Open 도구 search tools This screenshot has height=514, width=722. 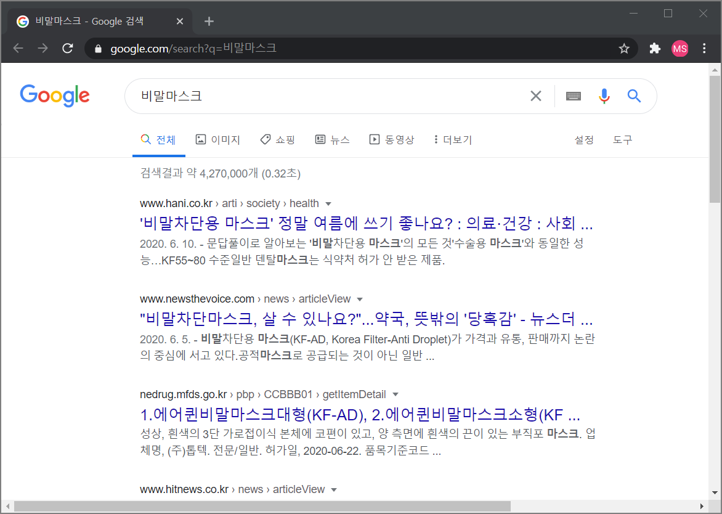pos(623,140)
